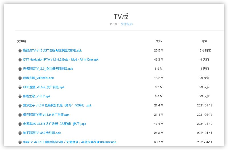Click the TV版 folder title
228x150 pixels.
click(x=121, y=16)
